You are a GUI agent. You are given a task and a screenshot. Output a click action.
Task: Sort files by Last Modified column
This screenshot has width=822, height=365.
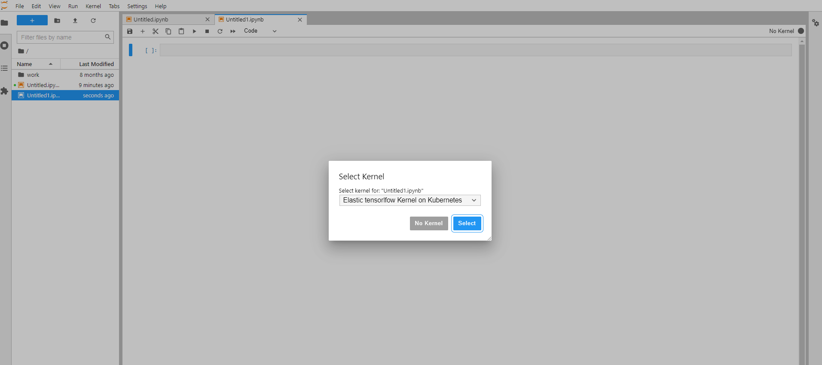90,64
